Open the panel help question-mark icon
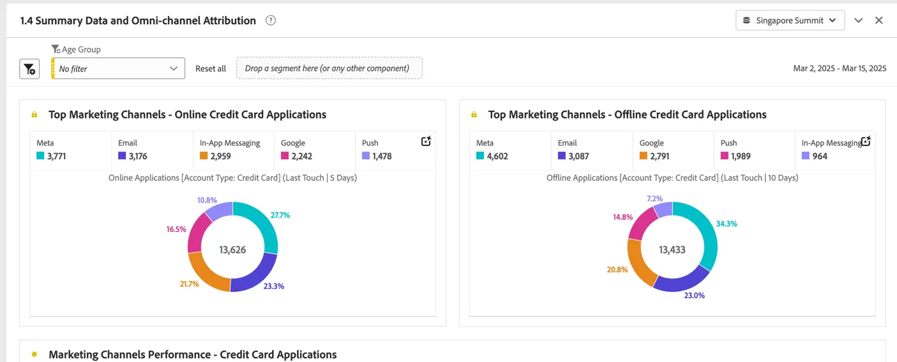Image resolution: width=897 pixels, height=362 pixels. [x=271, y=20]
